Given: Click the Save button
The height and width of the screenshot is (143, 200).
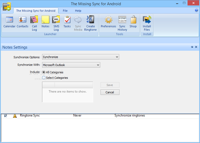Looking at the screenshot, I should [110, 85].
